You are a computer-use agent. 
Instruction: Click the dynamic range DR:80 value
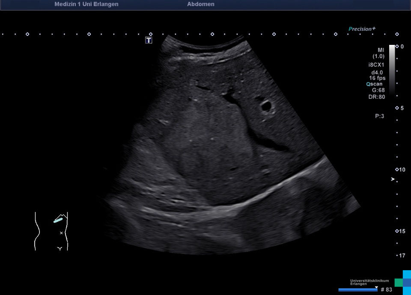[x=377, y=97]
